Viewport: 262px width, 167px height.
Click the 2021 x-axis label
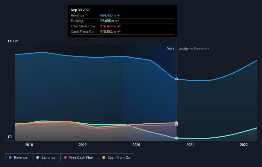[190, 145]
